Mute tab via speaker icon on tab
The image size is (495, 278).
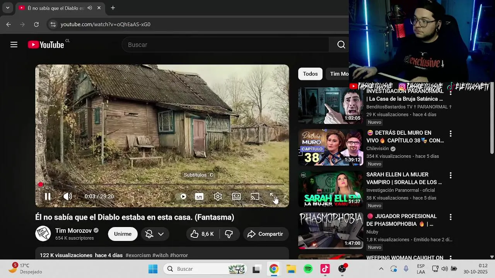click(x=90, y=8)
